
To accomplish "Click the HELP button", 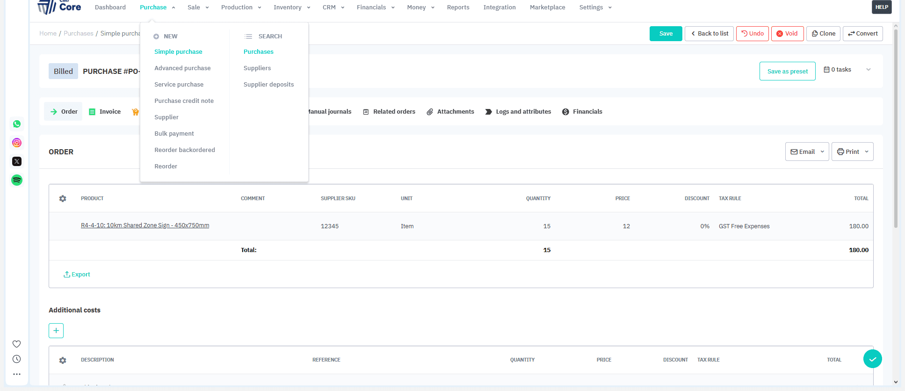I will (x=882, y=7).
